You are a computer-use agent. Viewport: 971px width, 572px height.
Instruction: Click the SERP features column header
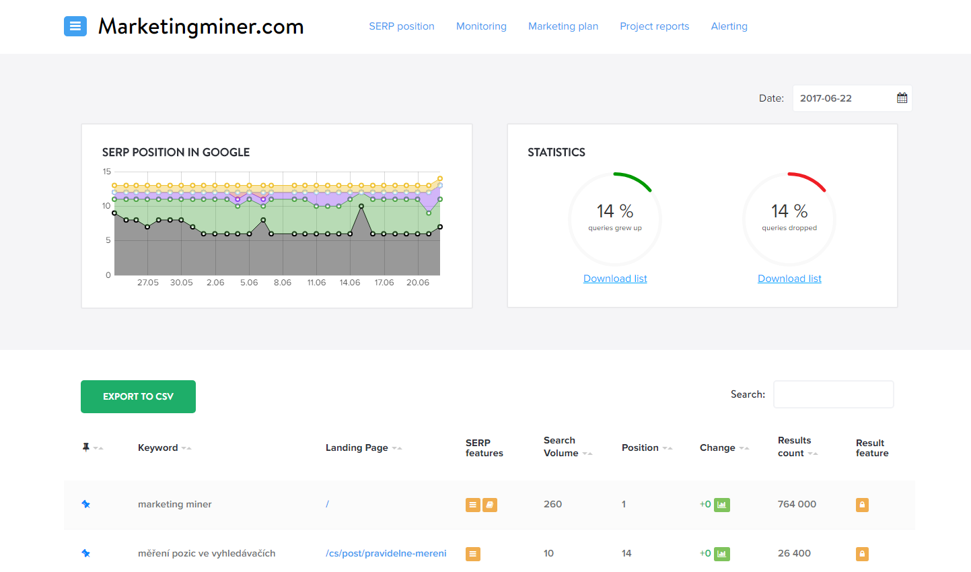(484, 448)
